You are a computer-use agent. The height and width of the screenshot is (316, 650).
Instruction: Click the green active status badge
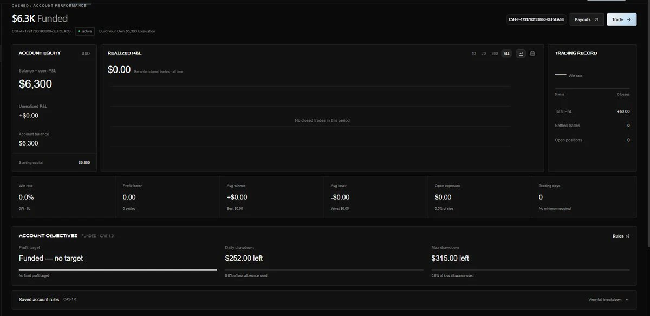click(84, 31)
